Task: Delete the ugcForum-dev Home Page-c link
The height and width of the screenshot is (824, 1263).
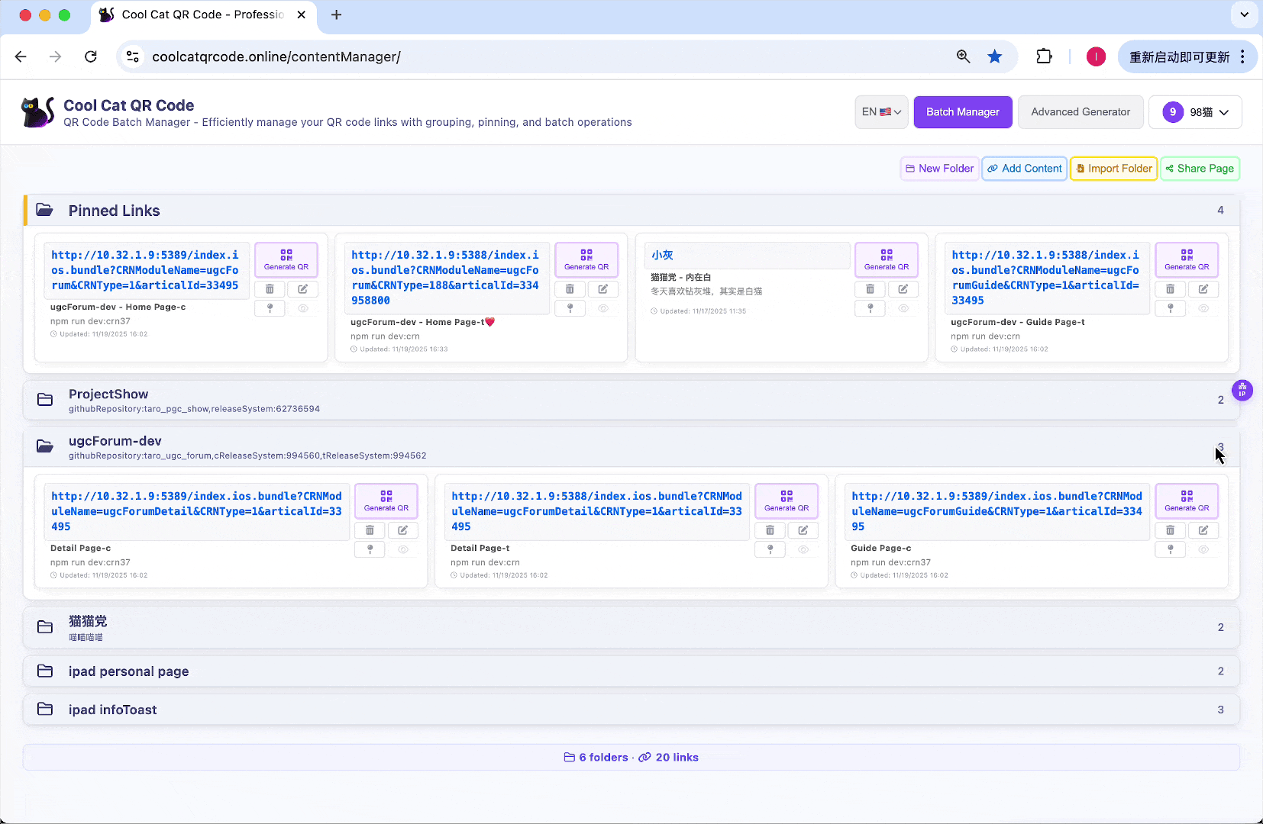Action: [270, 289]
